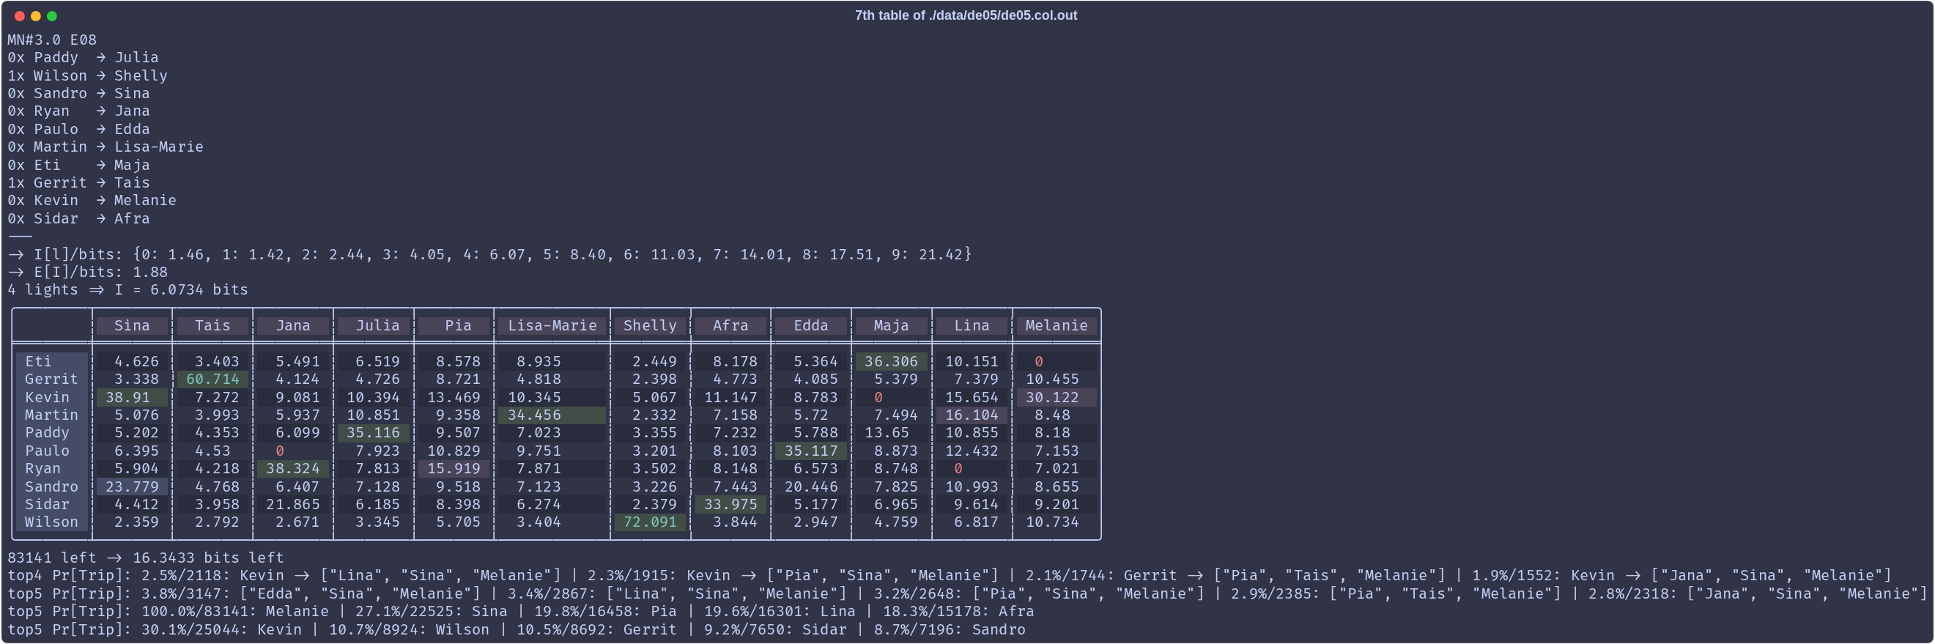Image resolution: width=1935 pixels, height=644 pixels.
Task: Click the highlighted cell 35.116
Action: coord(374,433)
